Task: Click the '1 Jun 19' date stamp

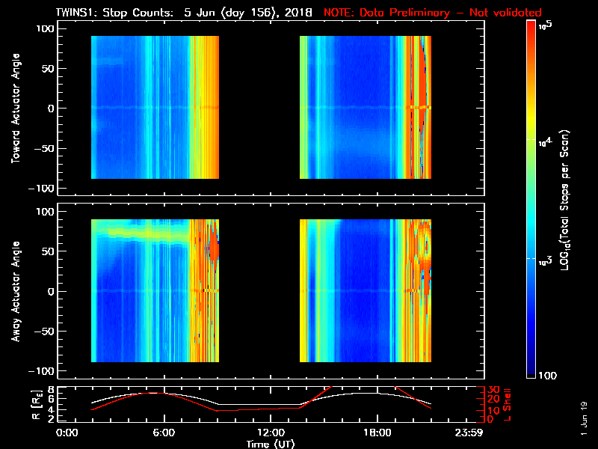Action: [x=584, y=419]
